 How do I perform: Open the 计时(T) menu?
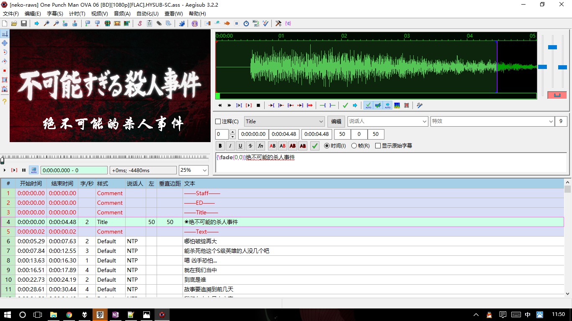click(77, 14)
